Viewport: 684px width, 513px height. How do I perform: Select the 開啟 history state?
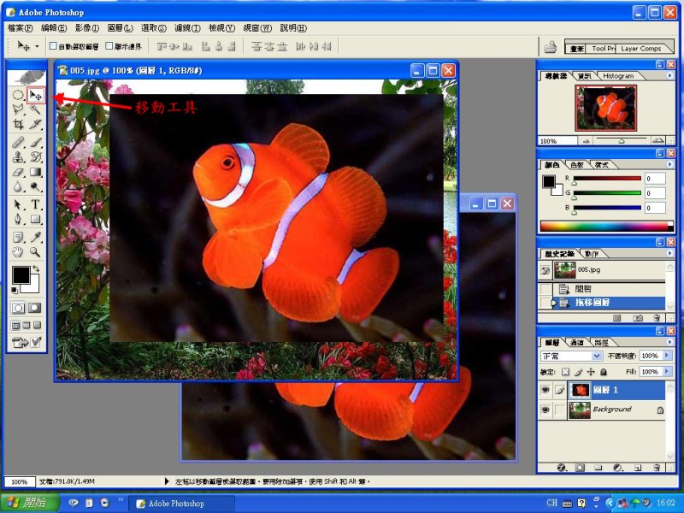point(584,289)
